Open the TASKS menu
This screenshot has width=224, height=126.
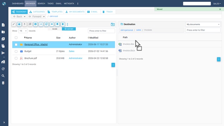coord(50,3)
